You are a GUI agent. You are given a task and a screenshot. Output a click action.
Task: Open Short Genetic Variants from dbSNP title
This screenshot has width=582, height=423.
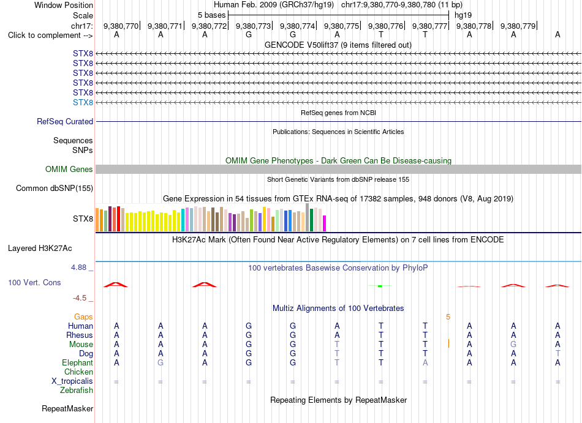[338, 179]
